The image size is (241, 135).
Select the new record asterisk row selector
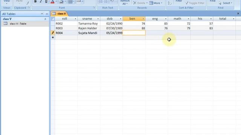coord(53,37)
